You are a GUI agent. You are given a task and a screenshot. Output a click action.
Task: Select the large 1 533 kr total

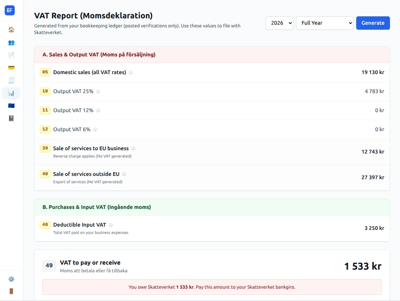tap(363, 266)
